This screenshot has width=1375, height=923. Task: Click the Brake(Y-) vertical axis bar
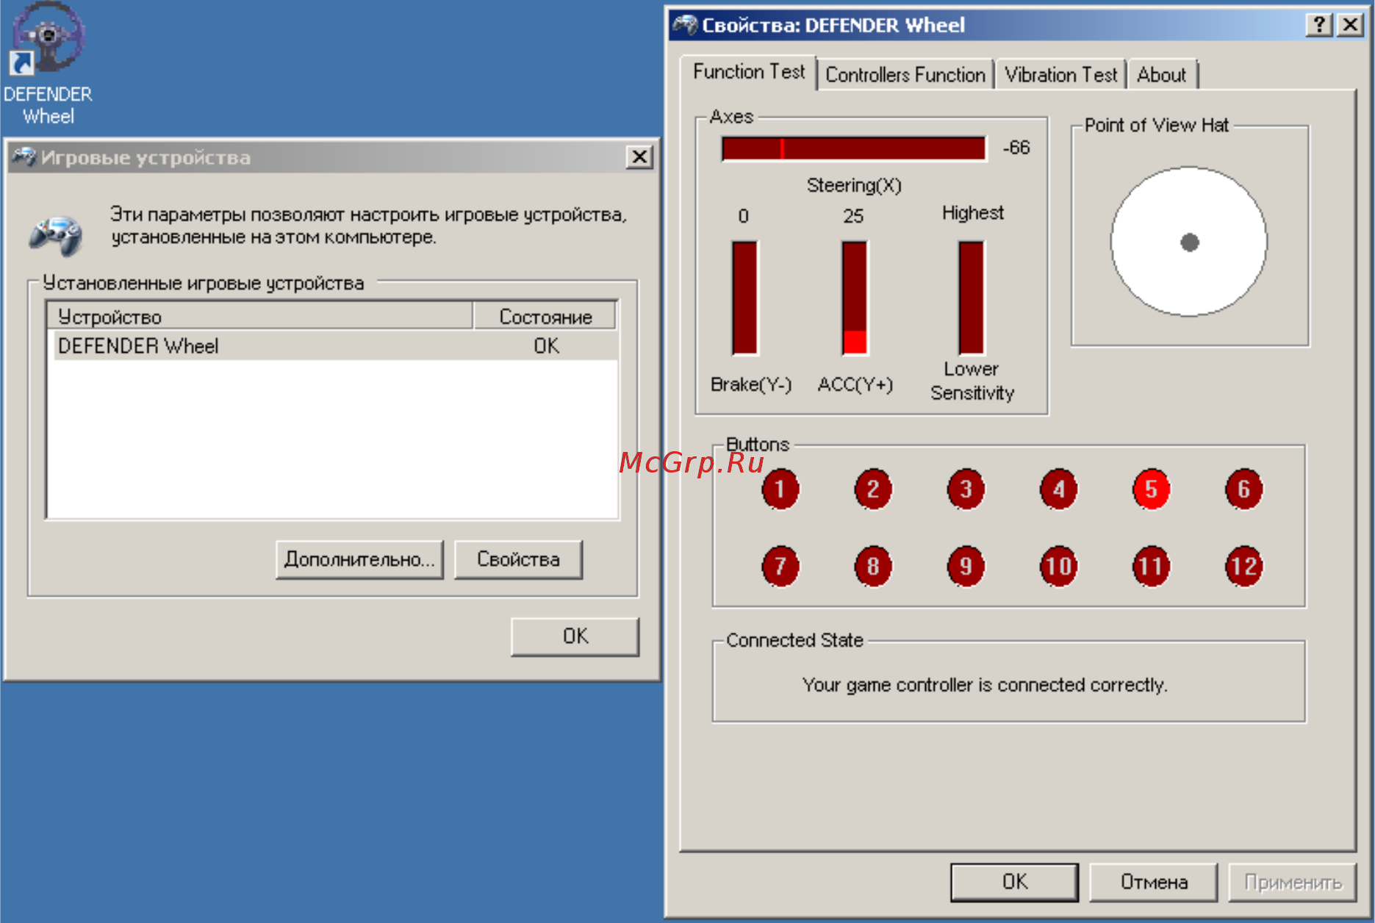(x=744, y=298)
